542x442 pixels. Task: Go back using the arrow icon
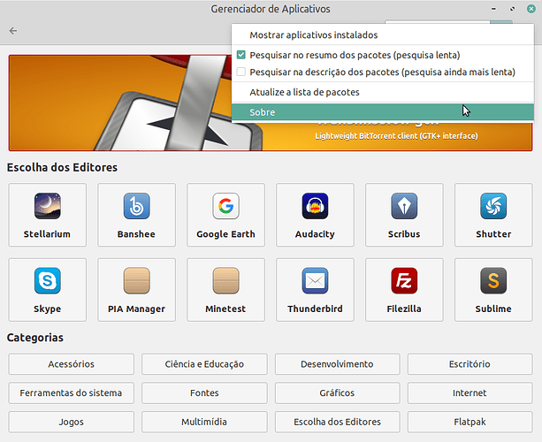[13, 31]
